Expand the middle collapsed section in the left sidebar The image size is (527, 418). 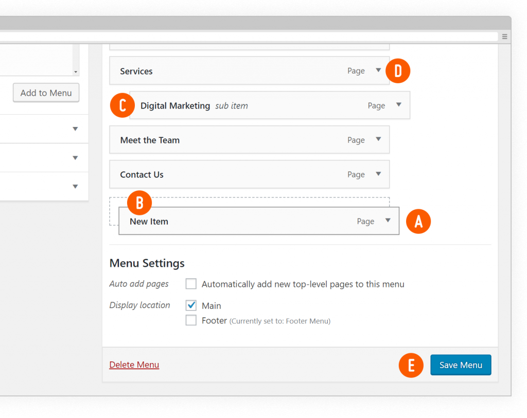pos(75,158)
